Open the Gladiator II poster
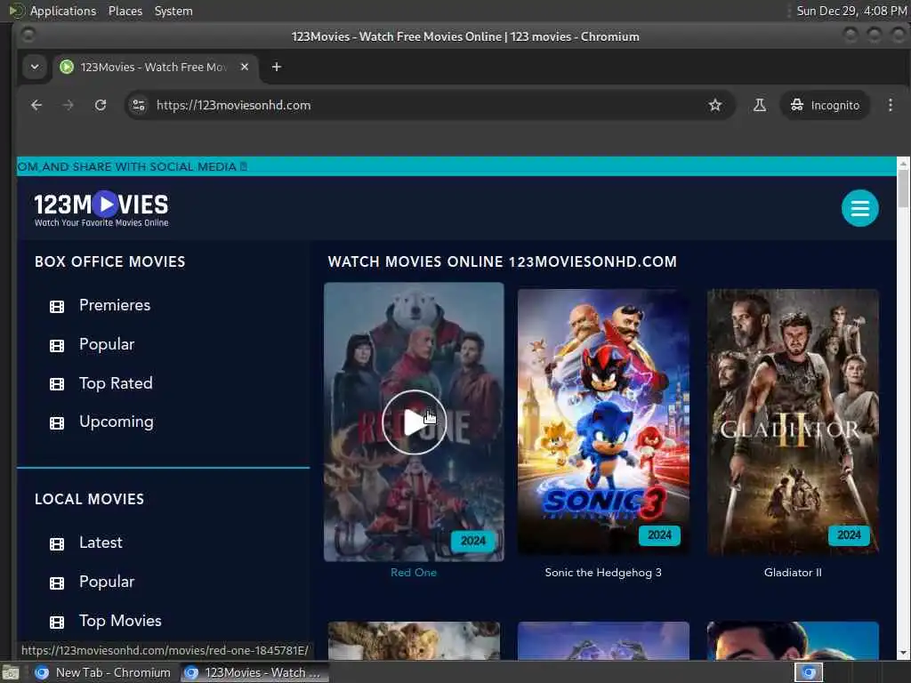The image size is (911, 683). click(793, 422)
